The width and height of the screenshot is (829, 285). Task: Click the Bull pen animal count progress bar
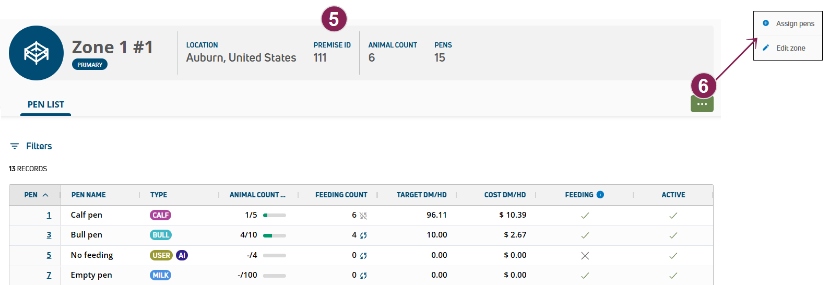tap(275, 235)
